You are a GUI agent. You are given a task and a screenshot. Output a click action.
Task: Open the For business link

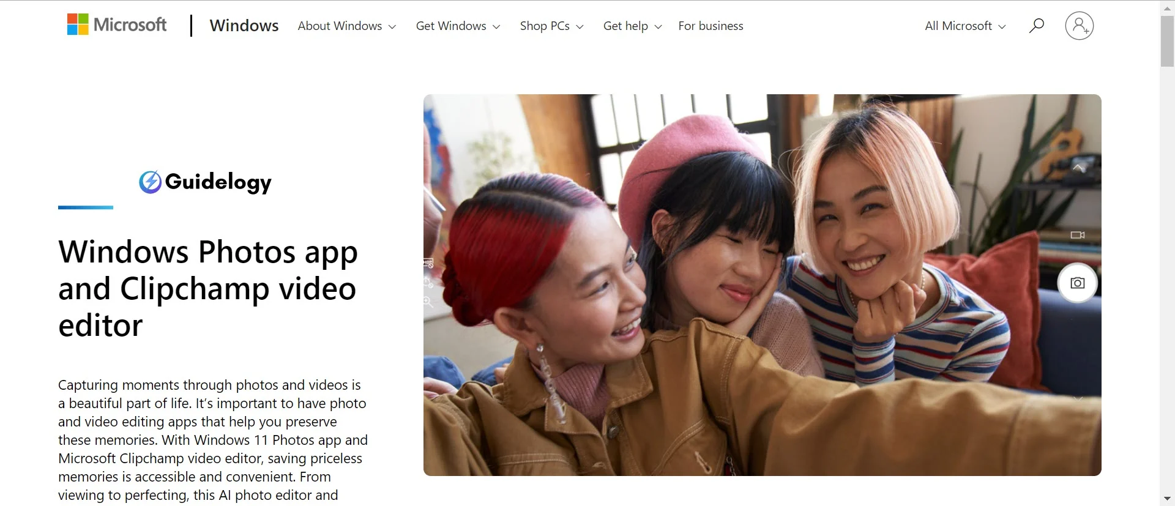pos(711,26)
